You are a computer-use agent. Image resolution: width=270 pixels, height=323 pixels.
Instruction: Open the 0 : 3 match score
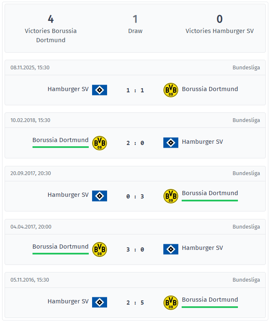[135, 196]
